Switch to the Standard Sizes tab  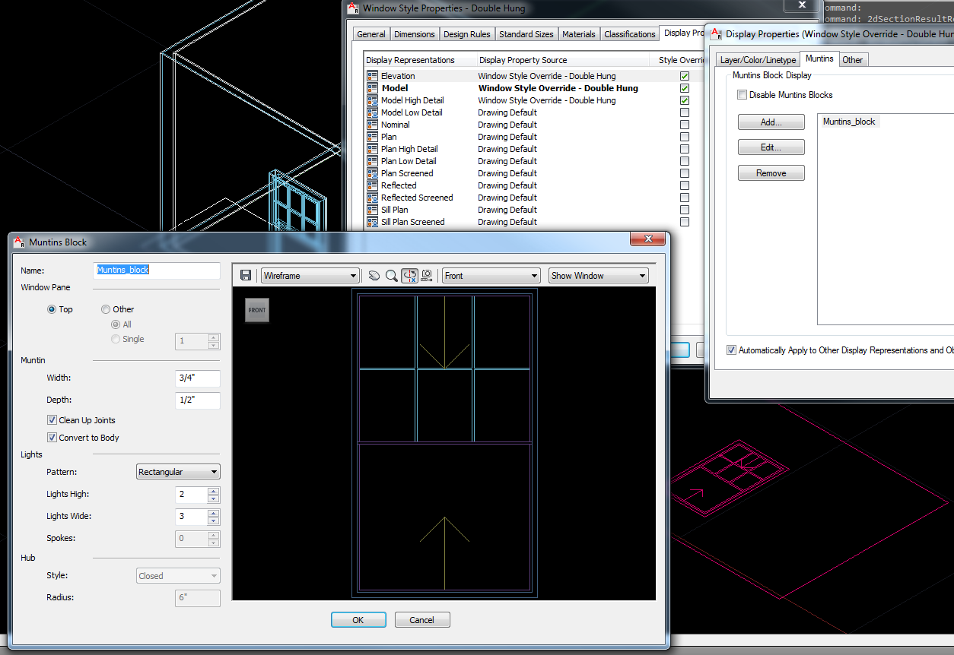(526, 33)
